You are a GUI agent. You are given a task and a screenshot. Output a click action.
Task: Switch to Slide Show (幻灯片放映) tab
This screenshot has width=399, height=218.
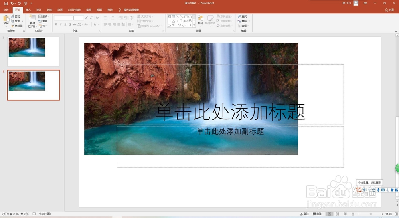[74, 10]
